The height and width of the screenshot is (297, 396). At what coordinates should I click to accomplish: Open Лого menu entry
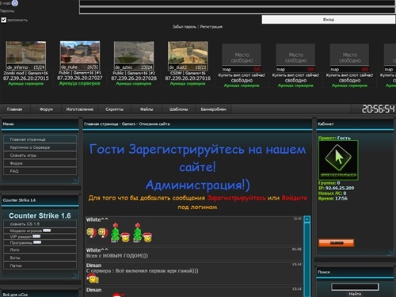point(40,249)
